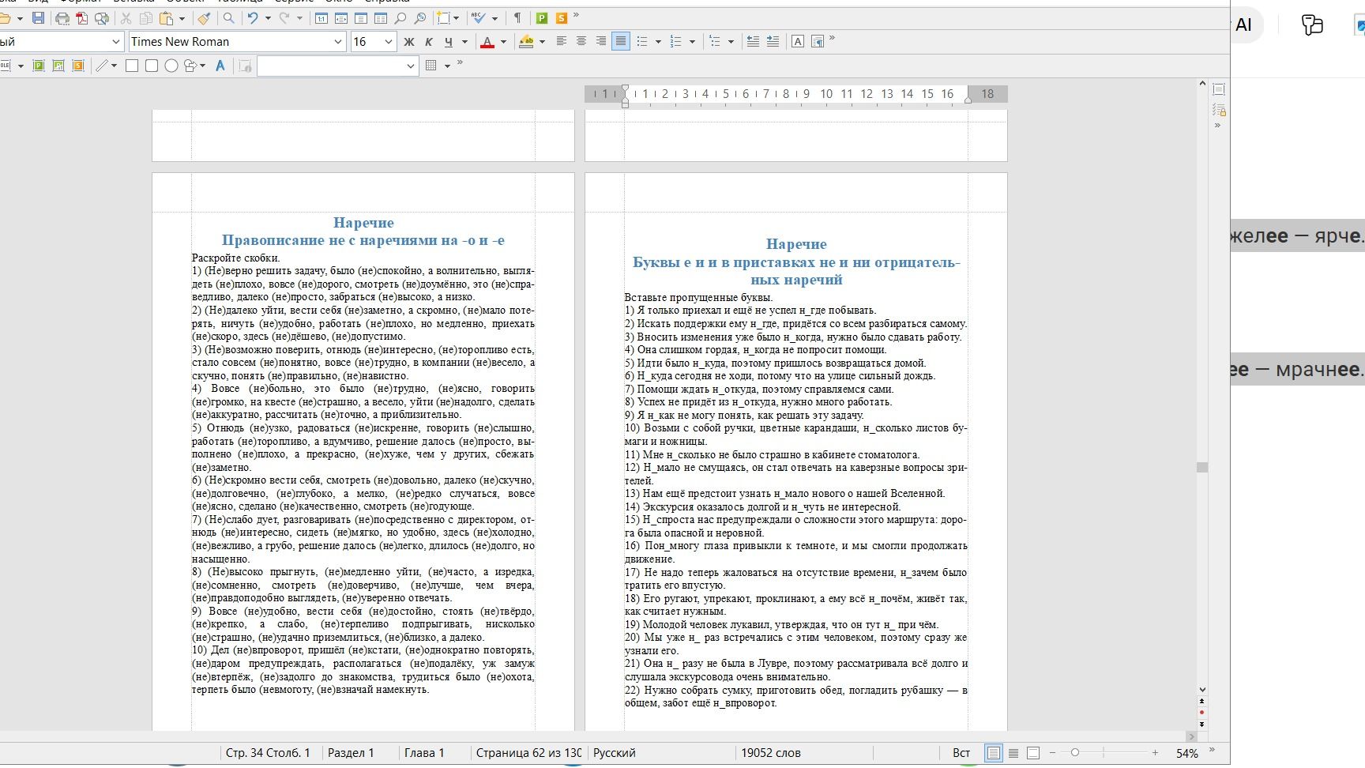This screenshot has height=768, width=1365.
Task: Export the document directly as PDF
Action: (82, 18)
